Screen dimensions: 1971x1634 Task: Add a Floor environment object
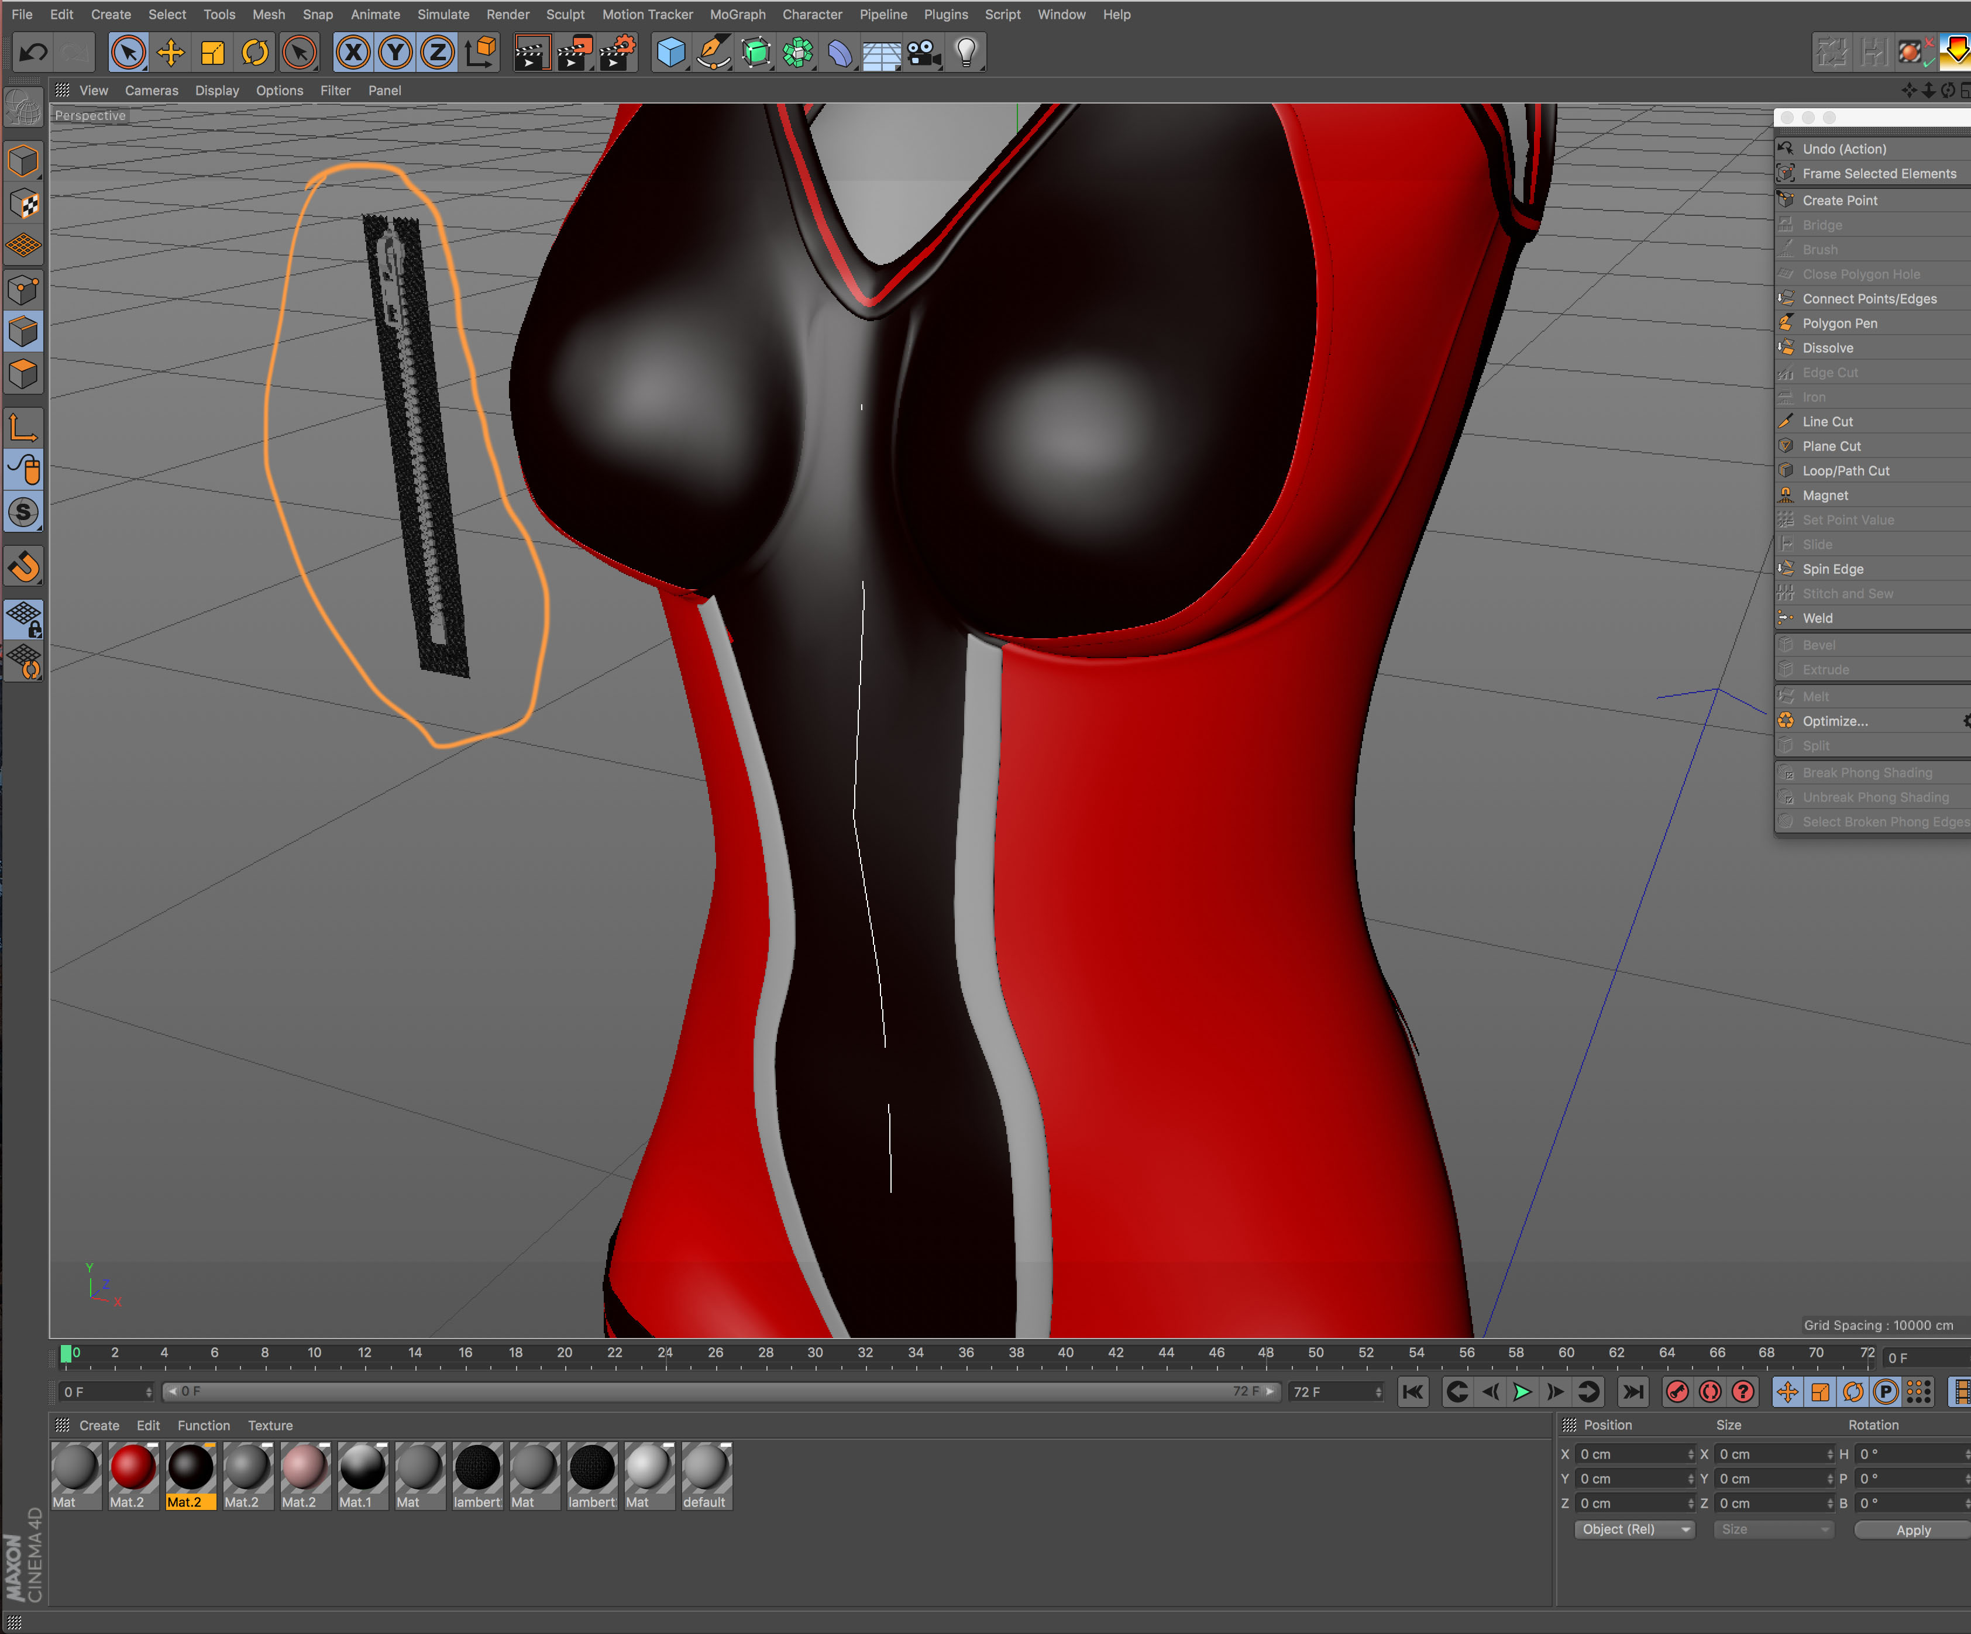(x=882, y=53)
